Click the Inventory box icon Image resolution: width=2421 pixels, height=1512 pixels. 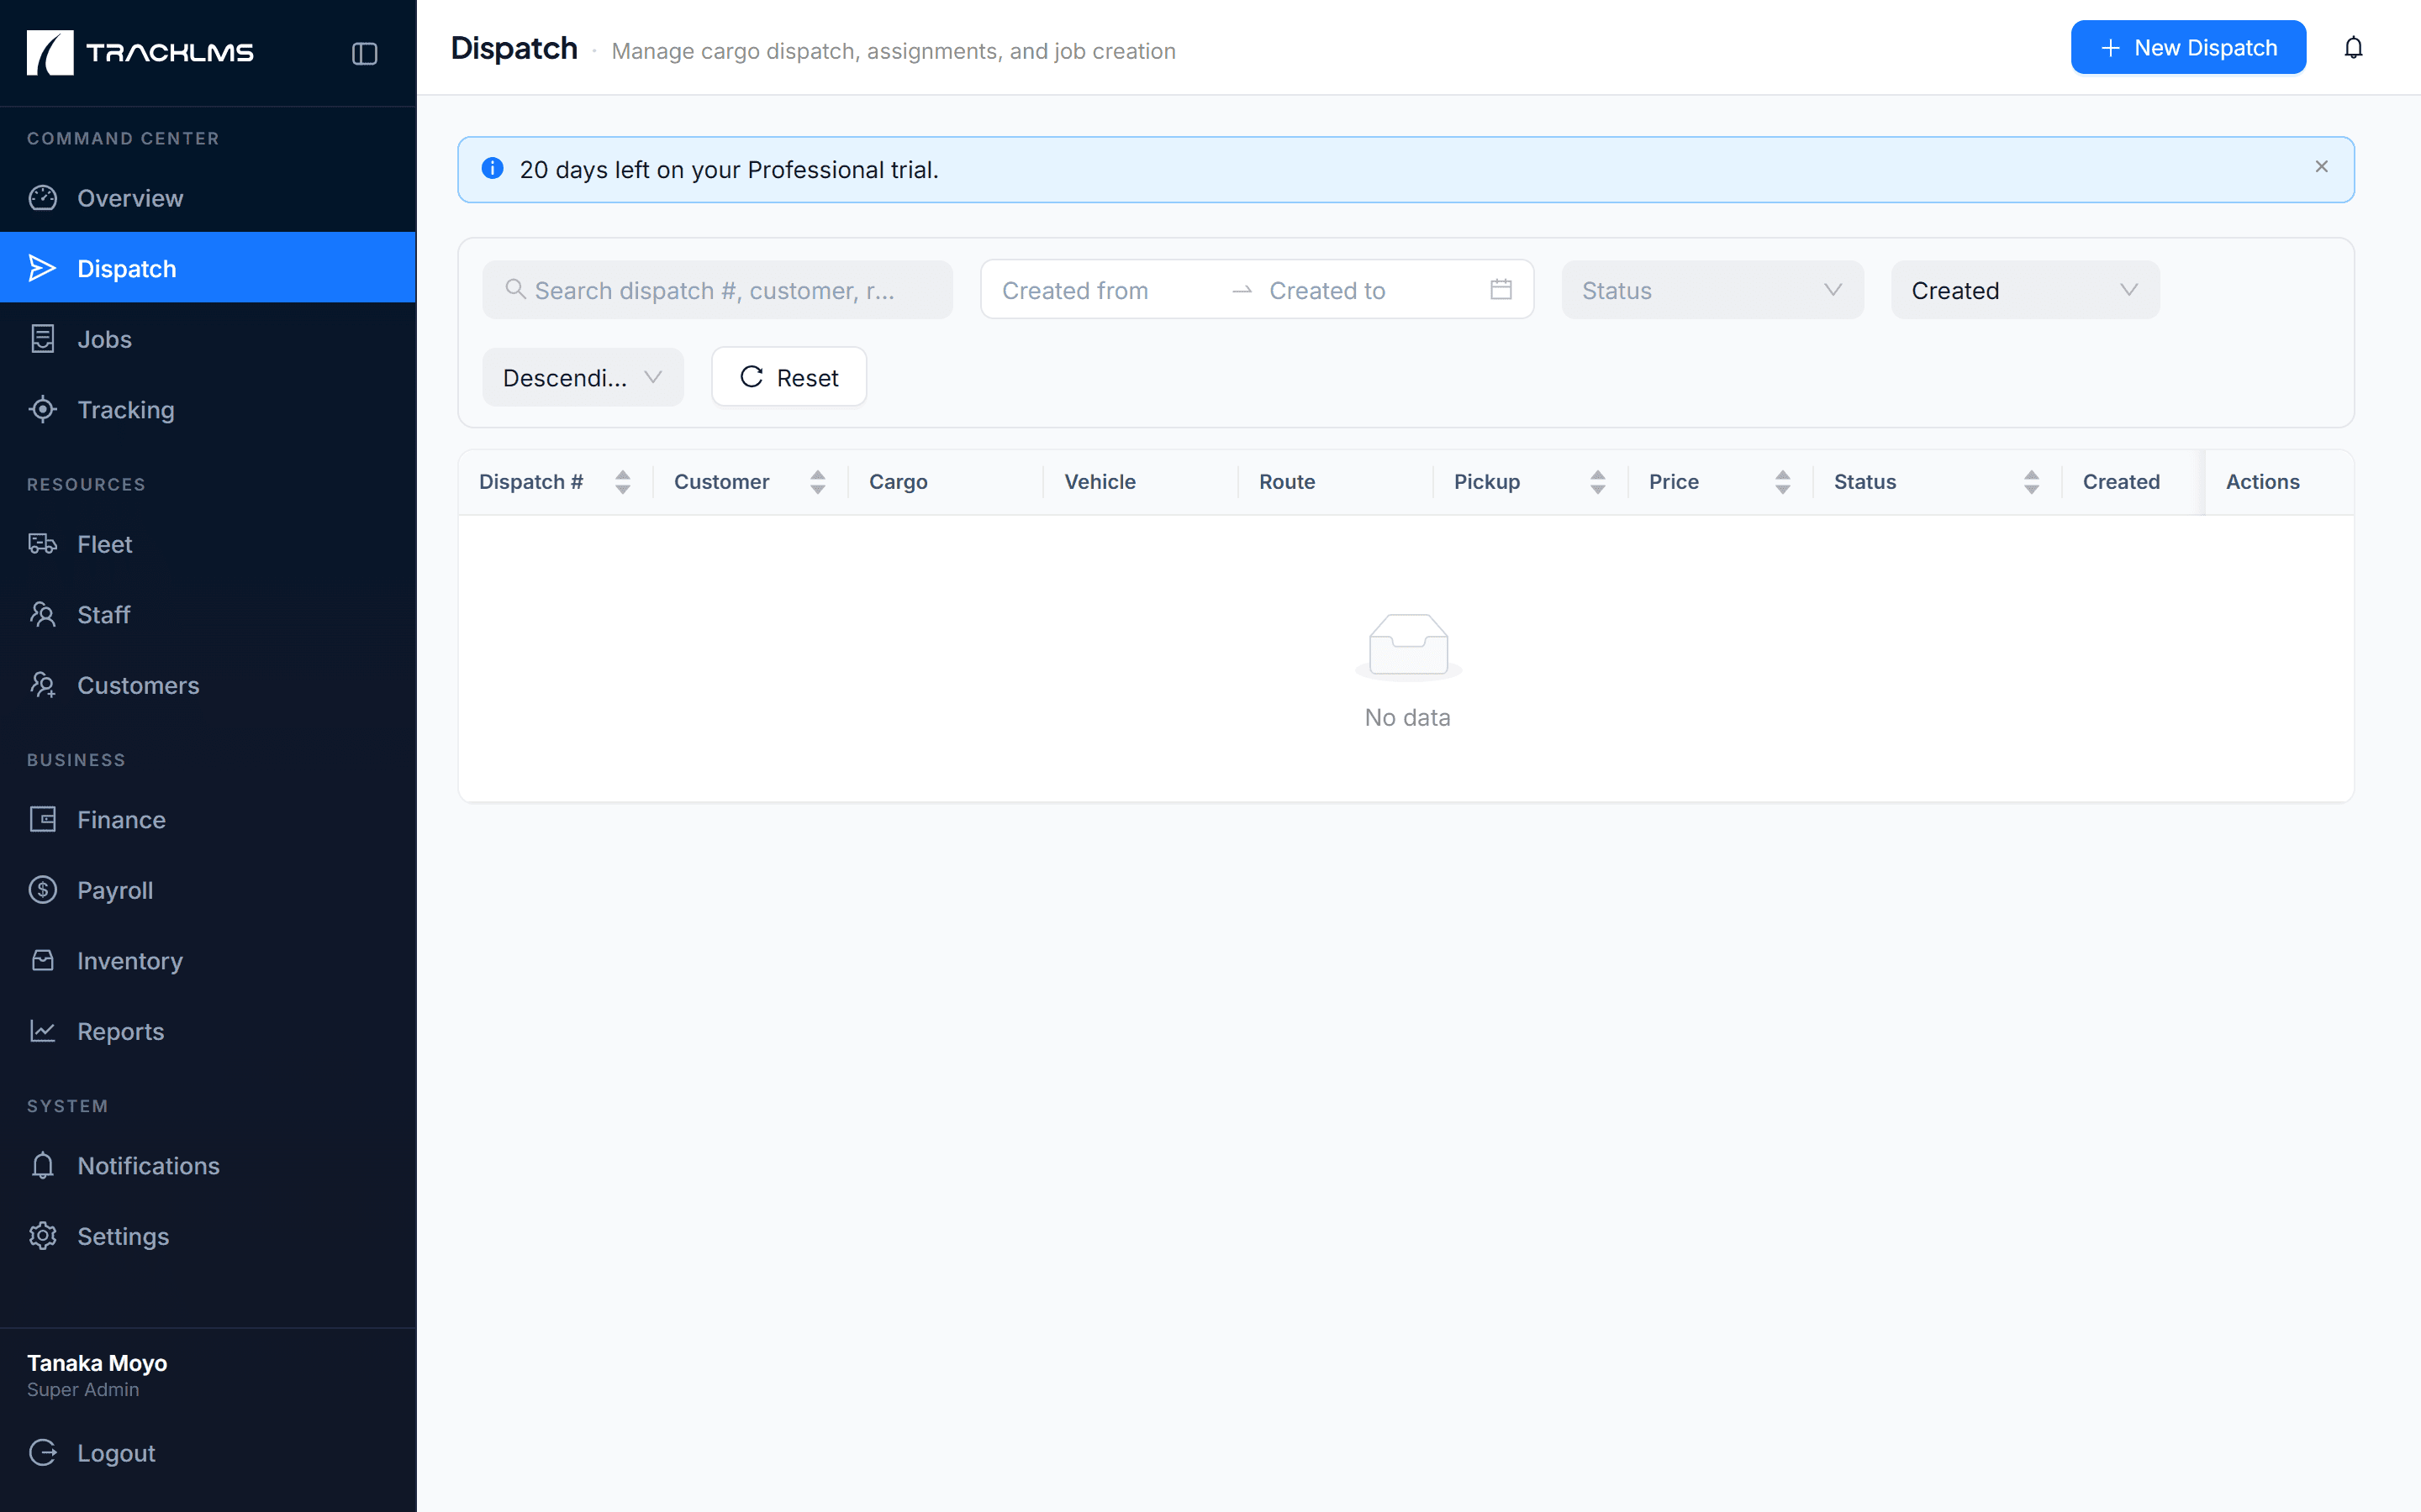coord(43,960)
